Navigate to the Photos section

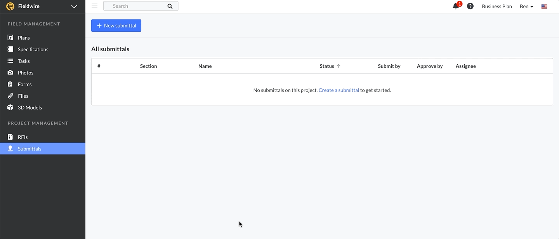[x=26, y=73]
